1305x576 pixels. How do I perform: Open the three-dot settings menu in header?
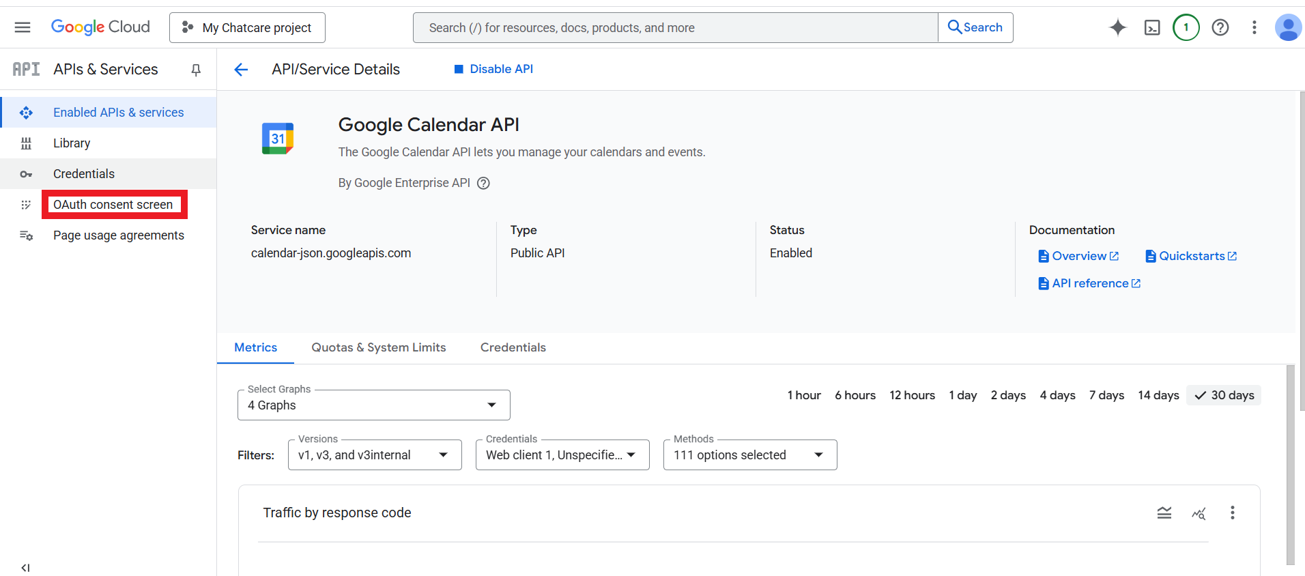(1254, 27)
